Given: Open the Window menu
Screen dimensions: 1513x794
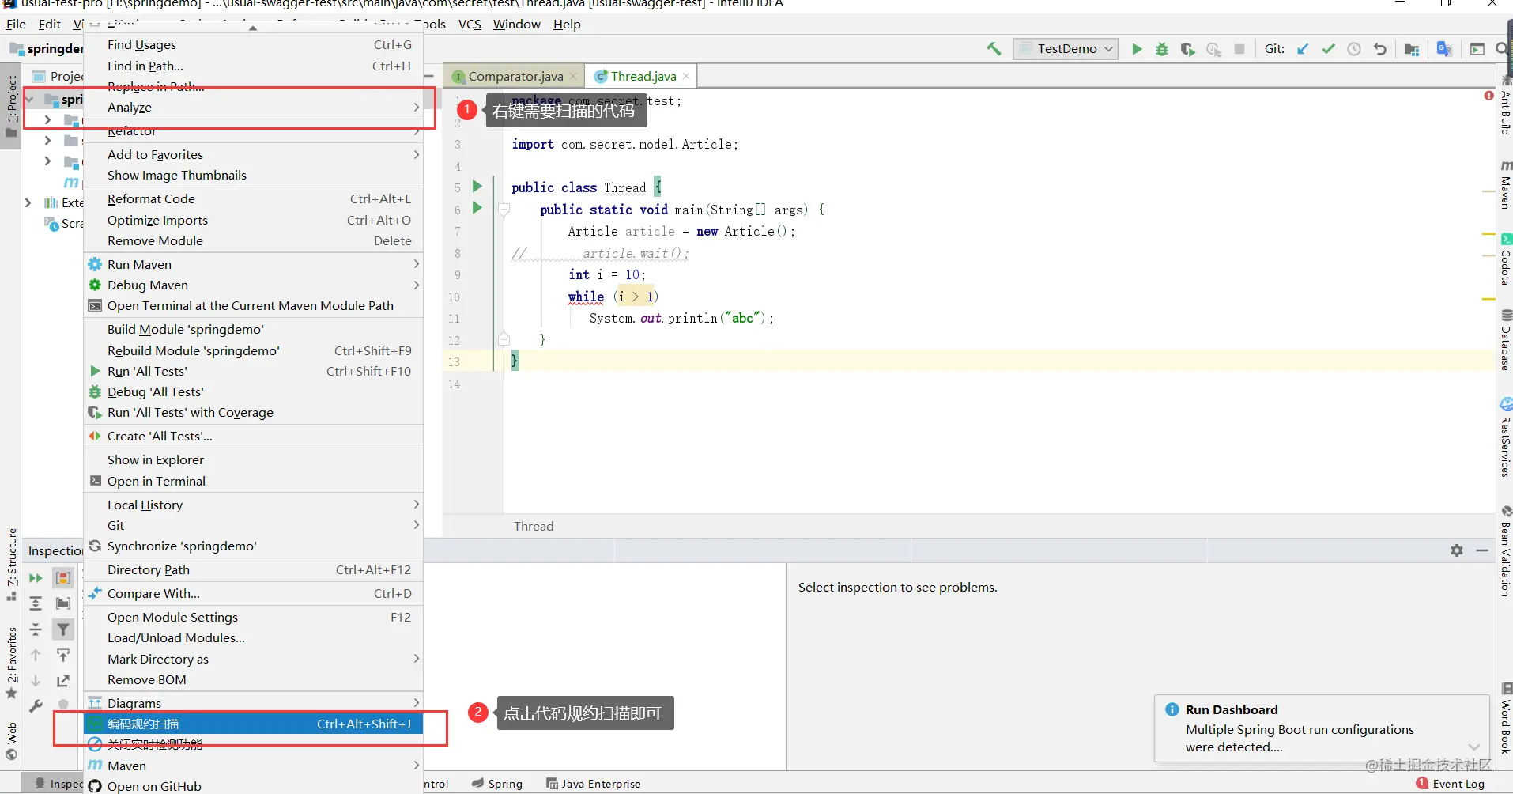Looking at the screenshot, I should point(516,25).
